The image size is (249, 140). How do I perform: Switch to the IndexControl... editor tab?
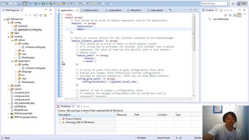(x=90, y=10)
